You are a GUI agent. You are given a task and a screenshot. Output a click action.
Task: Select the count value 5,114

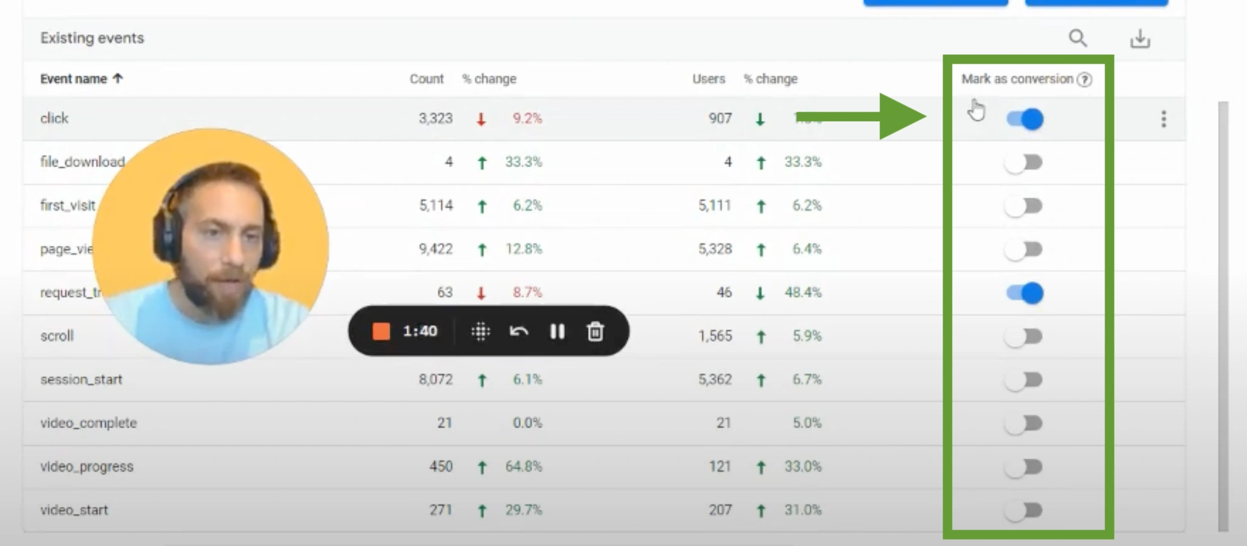point(436,206)
